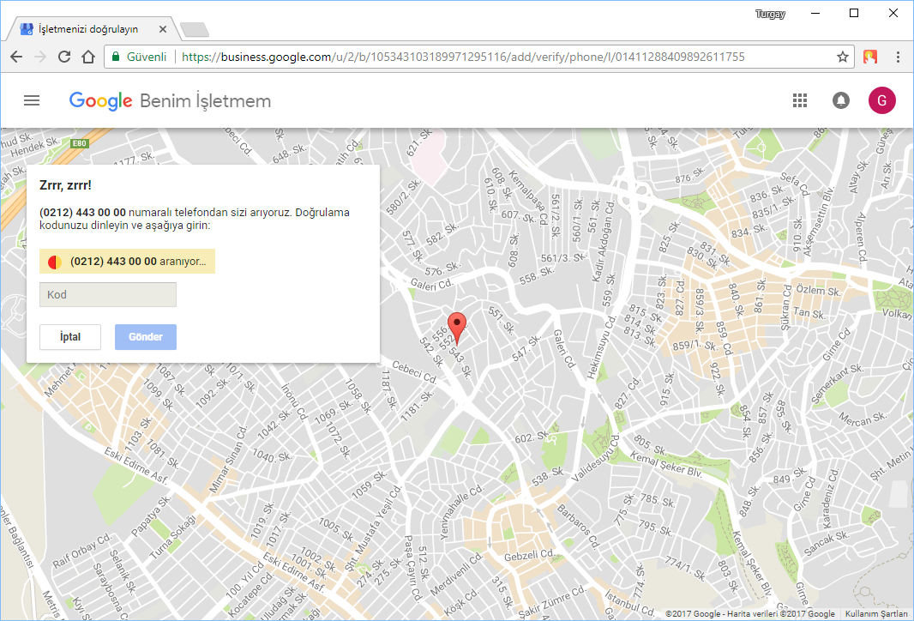
Task: Click into the Kod input field
Action: point(108,294)
